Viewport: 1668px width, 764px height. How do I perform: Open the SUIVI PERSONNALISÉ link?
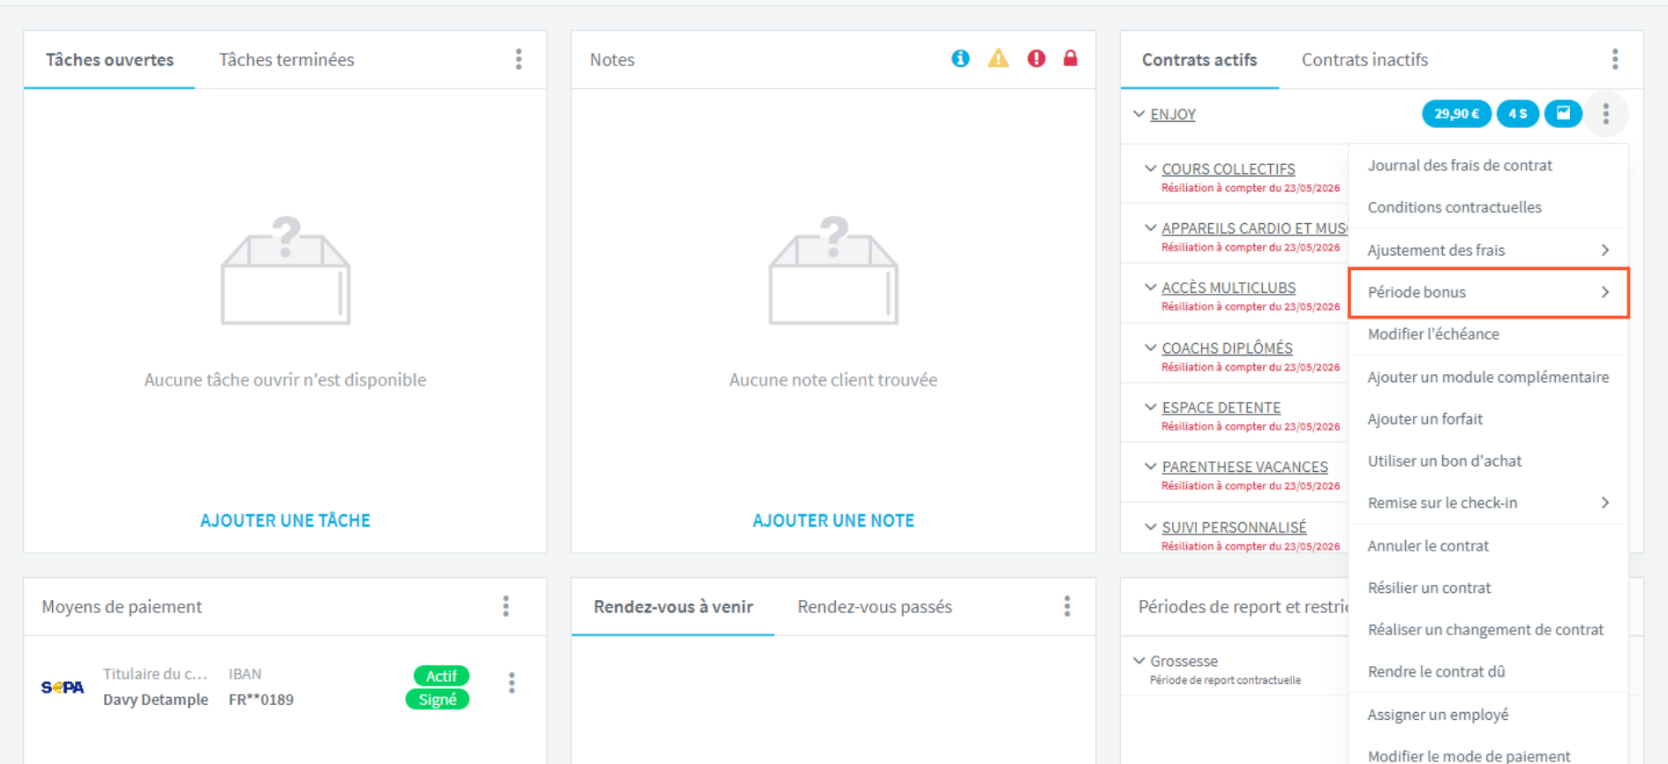(1234, 528)
